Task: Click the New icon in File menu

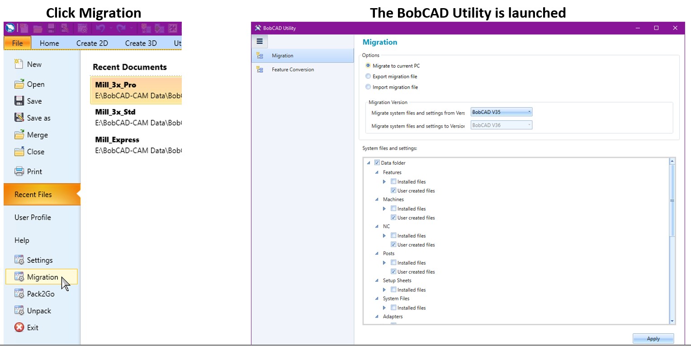Action: point(19,64)
